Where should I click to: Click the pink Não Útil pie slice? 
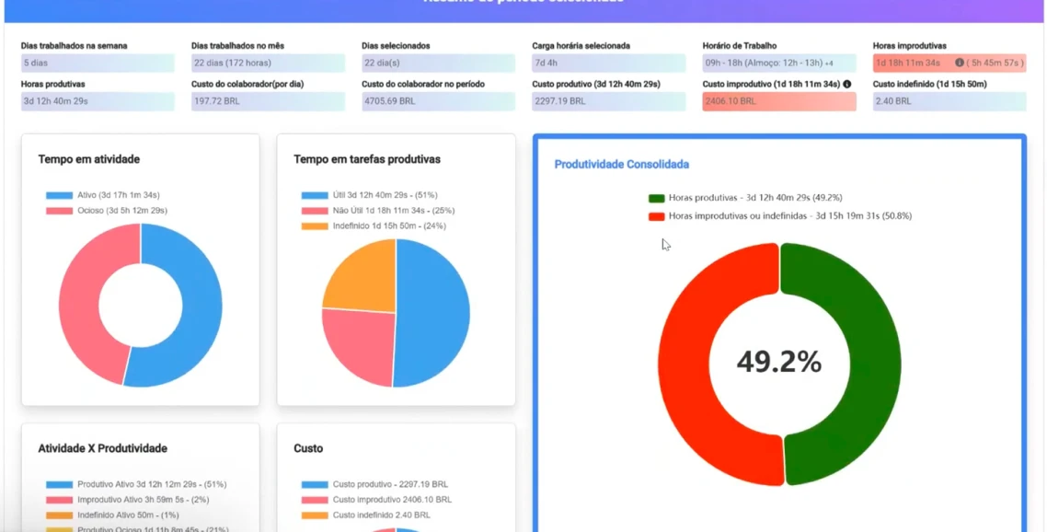364,344
